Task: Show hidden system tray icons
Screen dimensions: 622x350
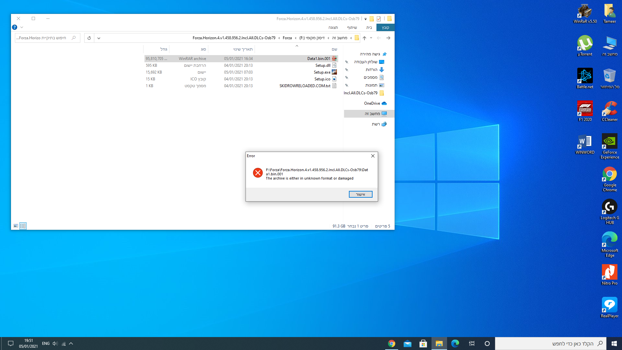Action: click(x=71, y=344)
